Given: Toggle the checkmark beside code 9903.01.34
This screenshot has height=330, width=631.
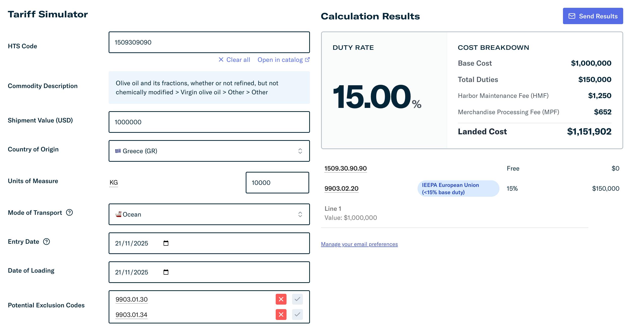Looking at the screenshot, I should tap(297, 314).
